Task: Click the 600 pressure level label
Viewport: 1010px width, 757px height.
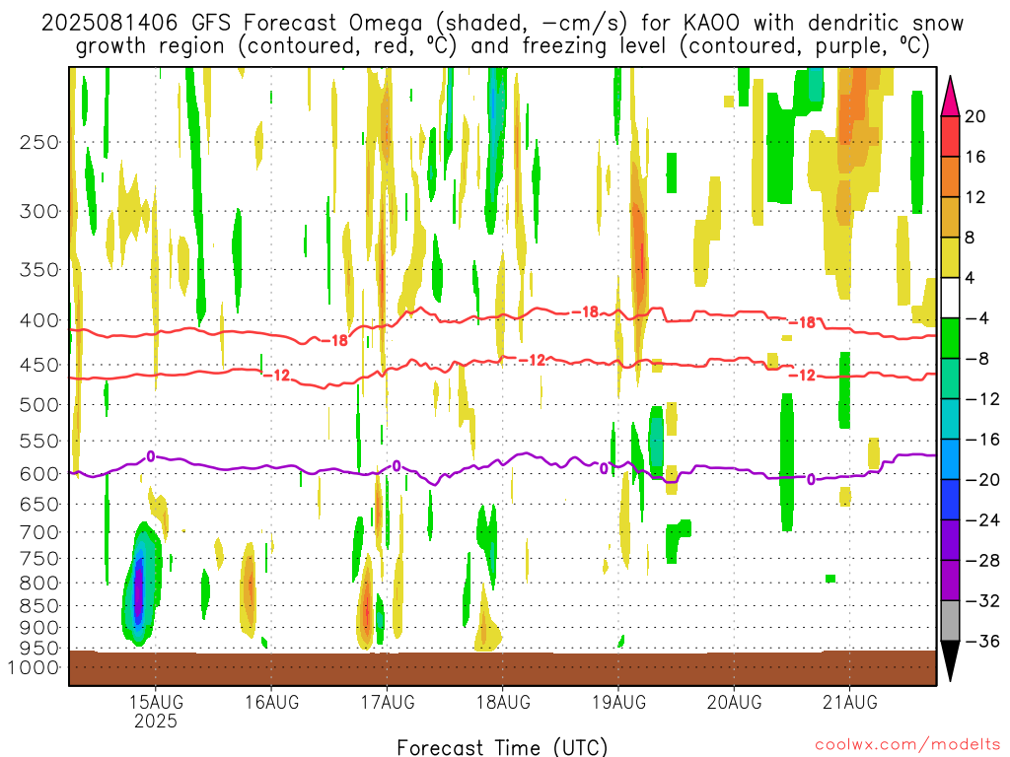Action: tap(39, 474)
